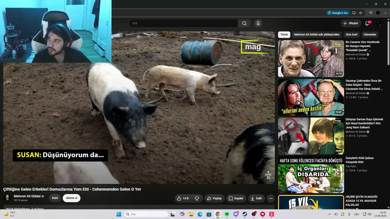This screenshot has height=219, width=390.
Task: Launch Copilot from the taskbar
Action: (x=182, y=214)
